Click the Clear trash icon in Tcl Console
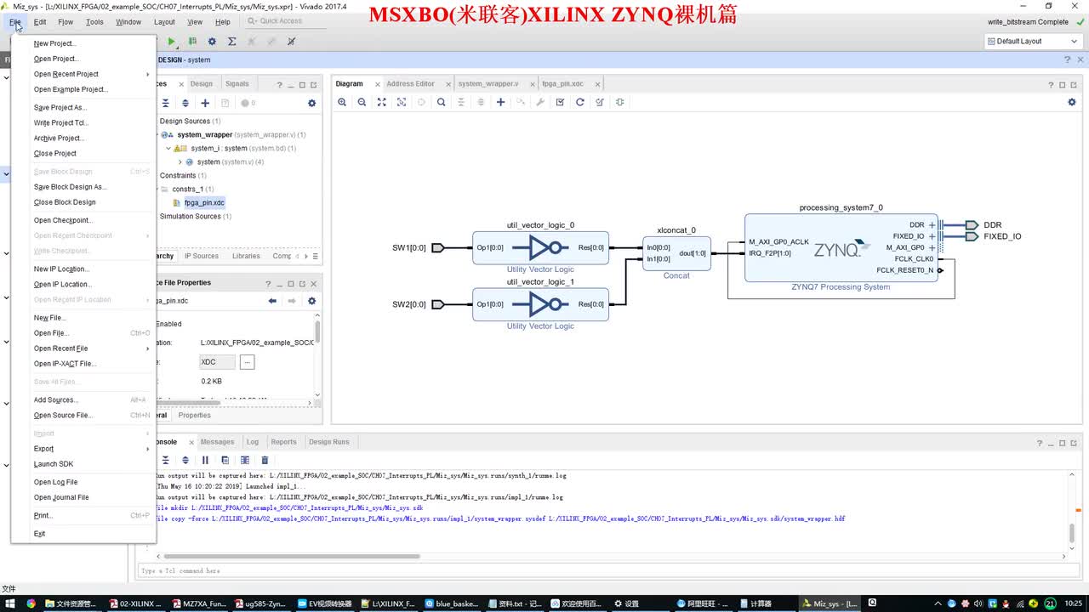1089x612 pixels. (x=265, y=460)
